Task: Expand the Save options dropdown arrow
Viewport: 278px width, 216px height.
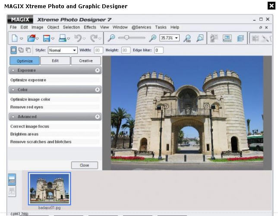Action: pos(53,38)
